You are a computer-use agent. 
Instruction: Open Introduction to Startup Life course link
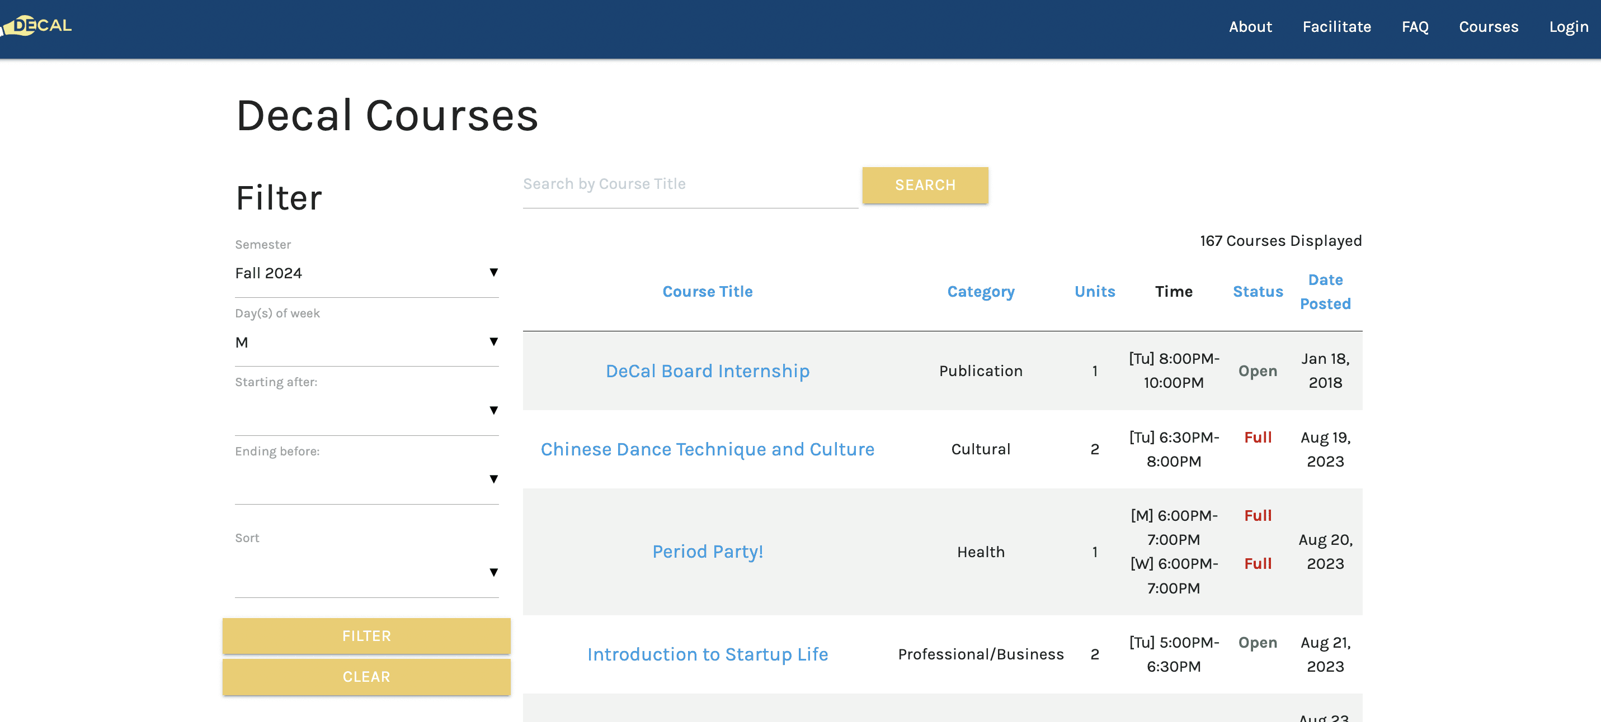(707, 654)
